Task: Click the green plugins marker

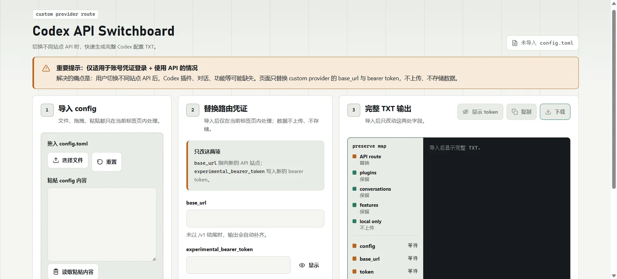Action: click(354, 173)
